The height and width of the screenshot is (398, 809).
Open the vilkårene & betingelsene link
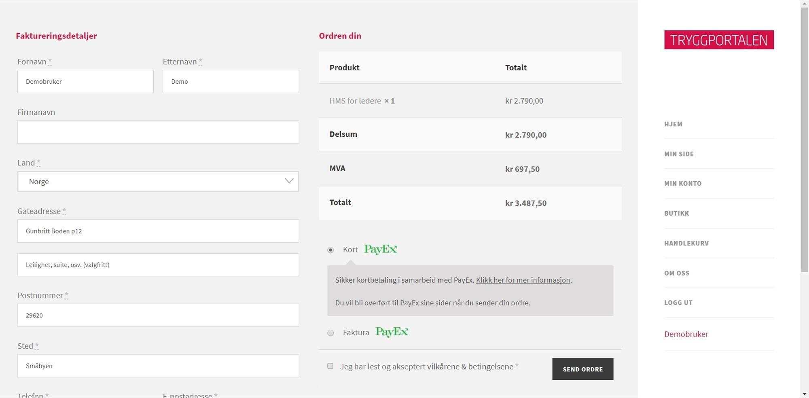(x=470, y=366)
